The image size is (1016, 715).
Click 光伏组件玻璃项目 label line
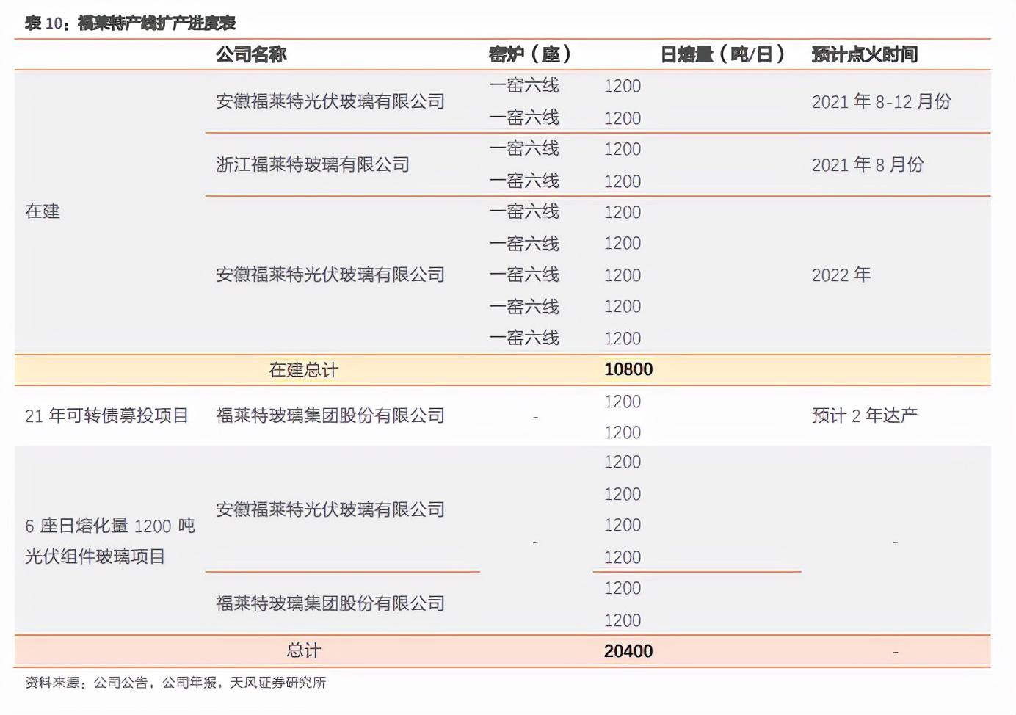click(95, 556)
